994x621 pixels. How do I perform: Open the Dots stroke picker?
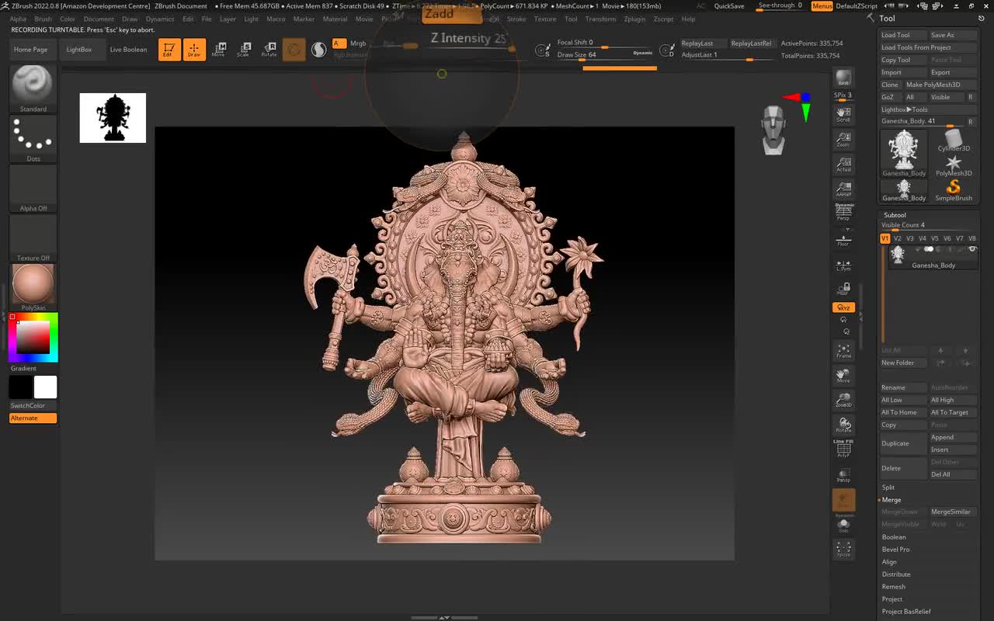(33, 138)
